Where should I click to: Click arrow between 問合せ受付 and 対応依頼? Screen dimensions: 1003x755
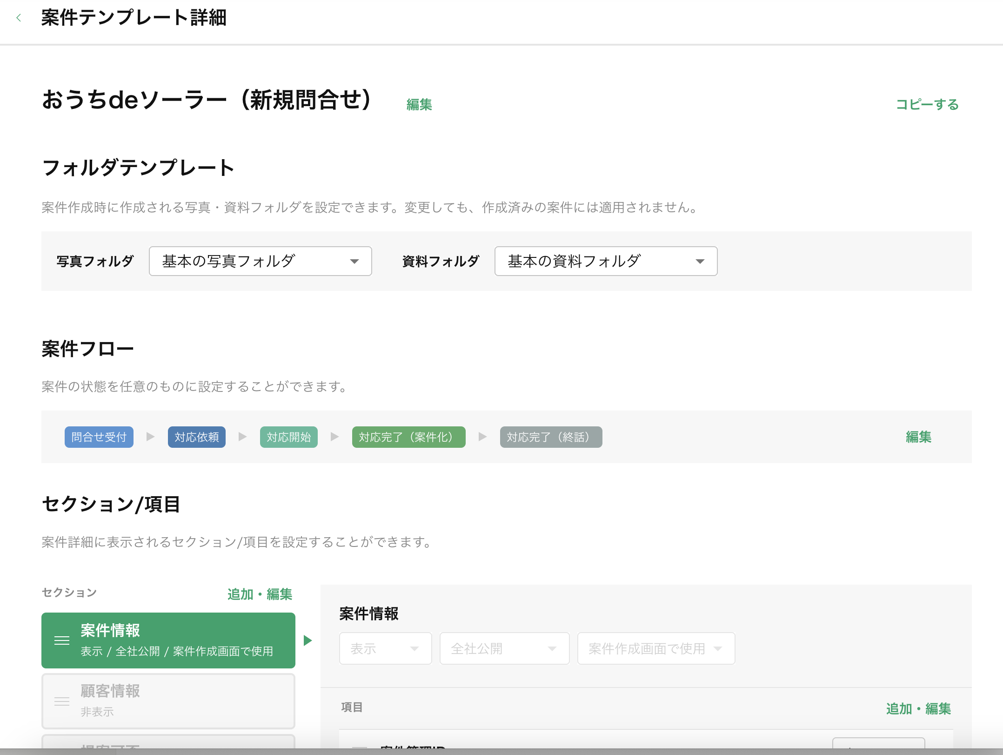[x=150, y=437]
